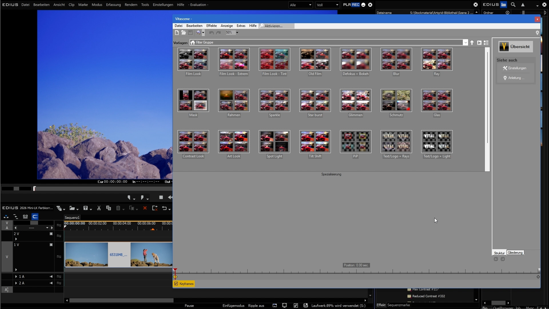Click the copy icon in timeline toolbar

[108, 208]
